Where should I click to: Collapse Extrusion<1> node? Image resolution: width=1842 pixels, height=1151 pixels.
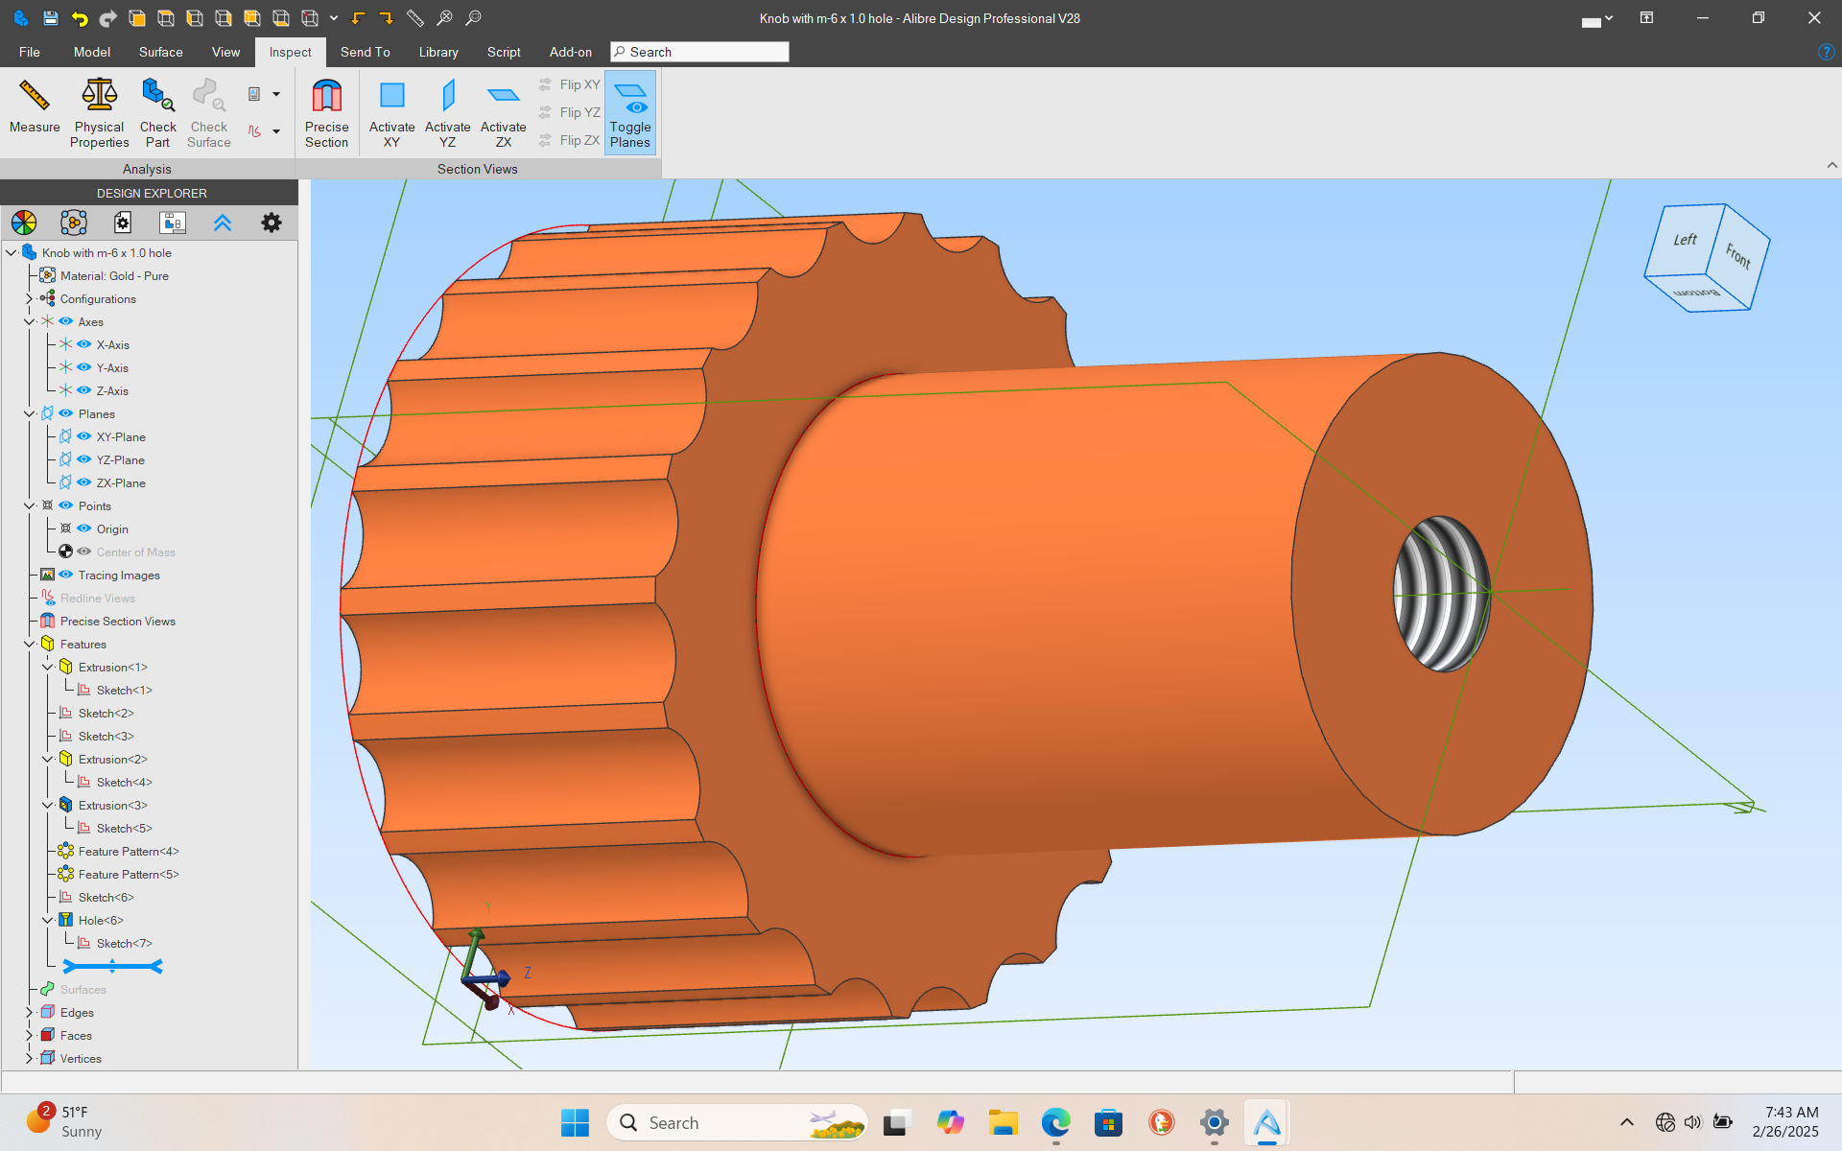pyautogui.click(x=47, y=668)
